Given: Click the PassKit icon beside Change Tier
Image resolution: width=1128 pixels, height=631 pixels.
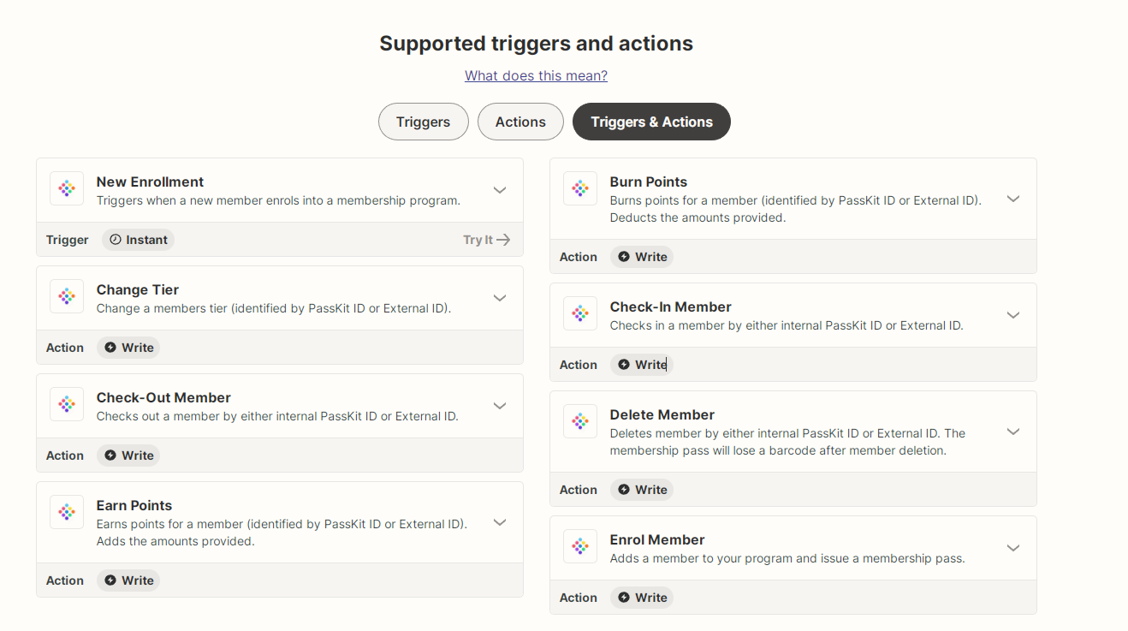Looking at the screenshot, I should pyautogui.click(x=67, y=296).
